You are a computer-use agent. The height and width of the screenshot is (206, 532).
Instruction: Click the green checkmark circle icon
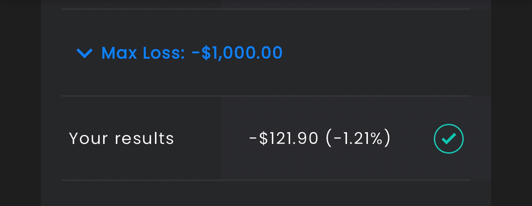pos(448,139)
